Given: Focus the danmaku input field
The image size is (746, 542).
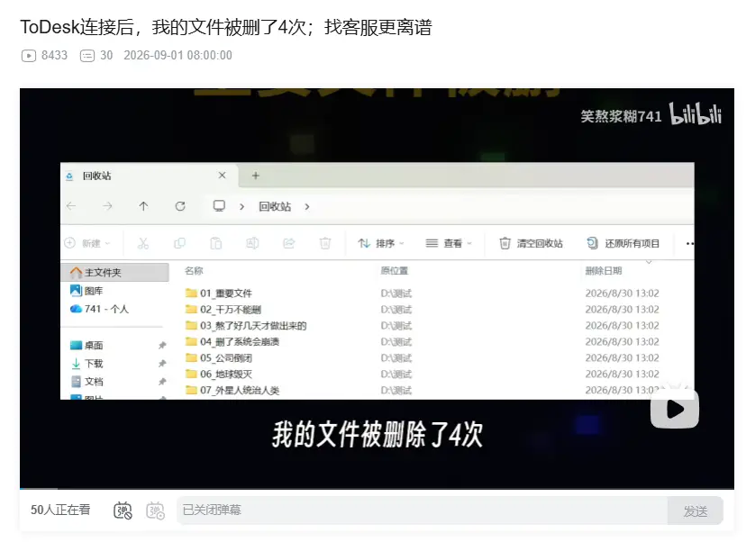Looking at the screenshot, I should point(422,510).
